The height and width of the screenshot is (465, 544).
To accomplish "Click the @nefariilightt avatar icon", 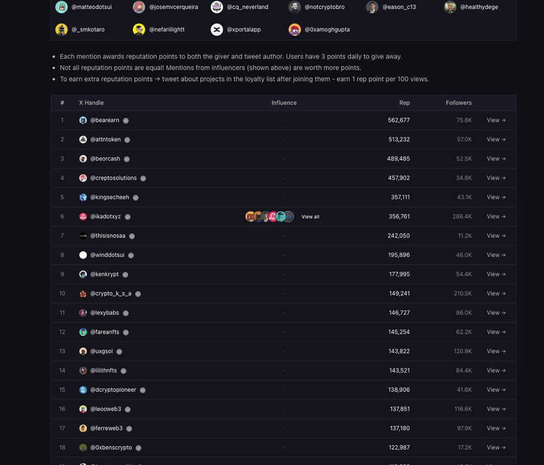I will 139,29.
